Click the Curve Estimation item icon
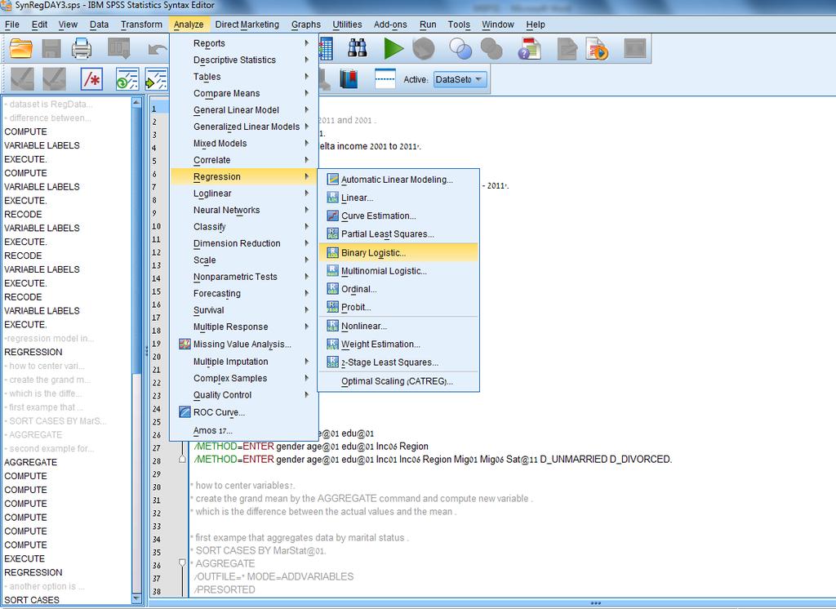Viewport: 836px width, 609px height. (333, 216)
